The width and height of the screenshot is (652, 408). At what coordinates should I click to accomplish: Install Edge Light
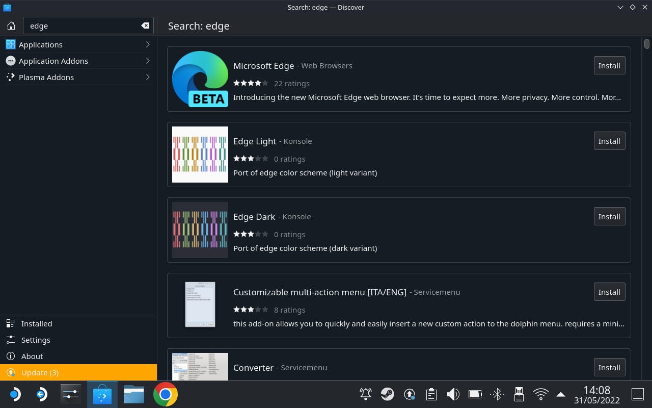(609, 141)
